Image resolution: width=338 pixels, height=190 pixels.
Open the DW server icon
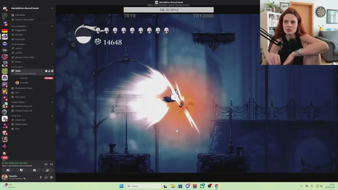(4, 50)
